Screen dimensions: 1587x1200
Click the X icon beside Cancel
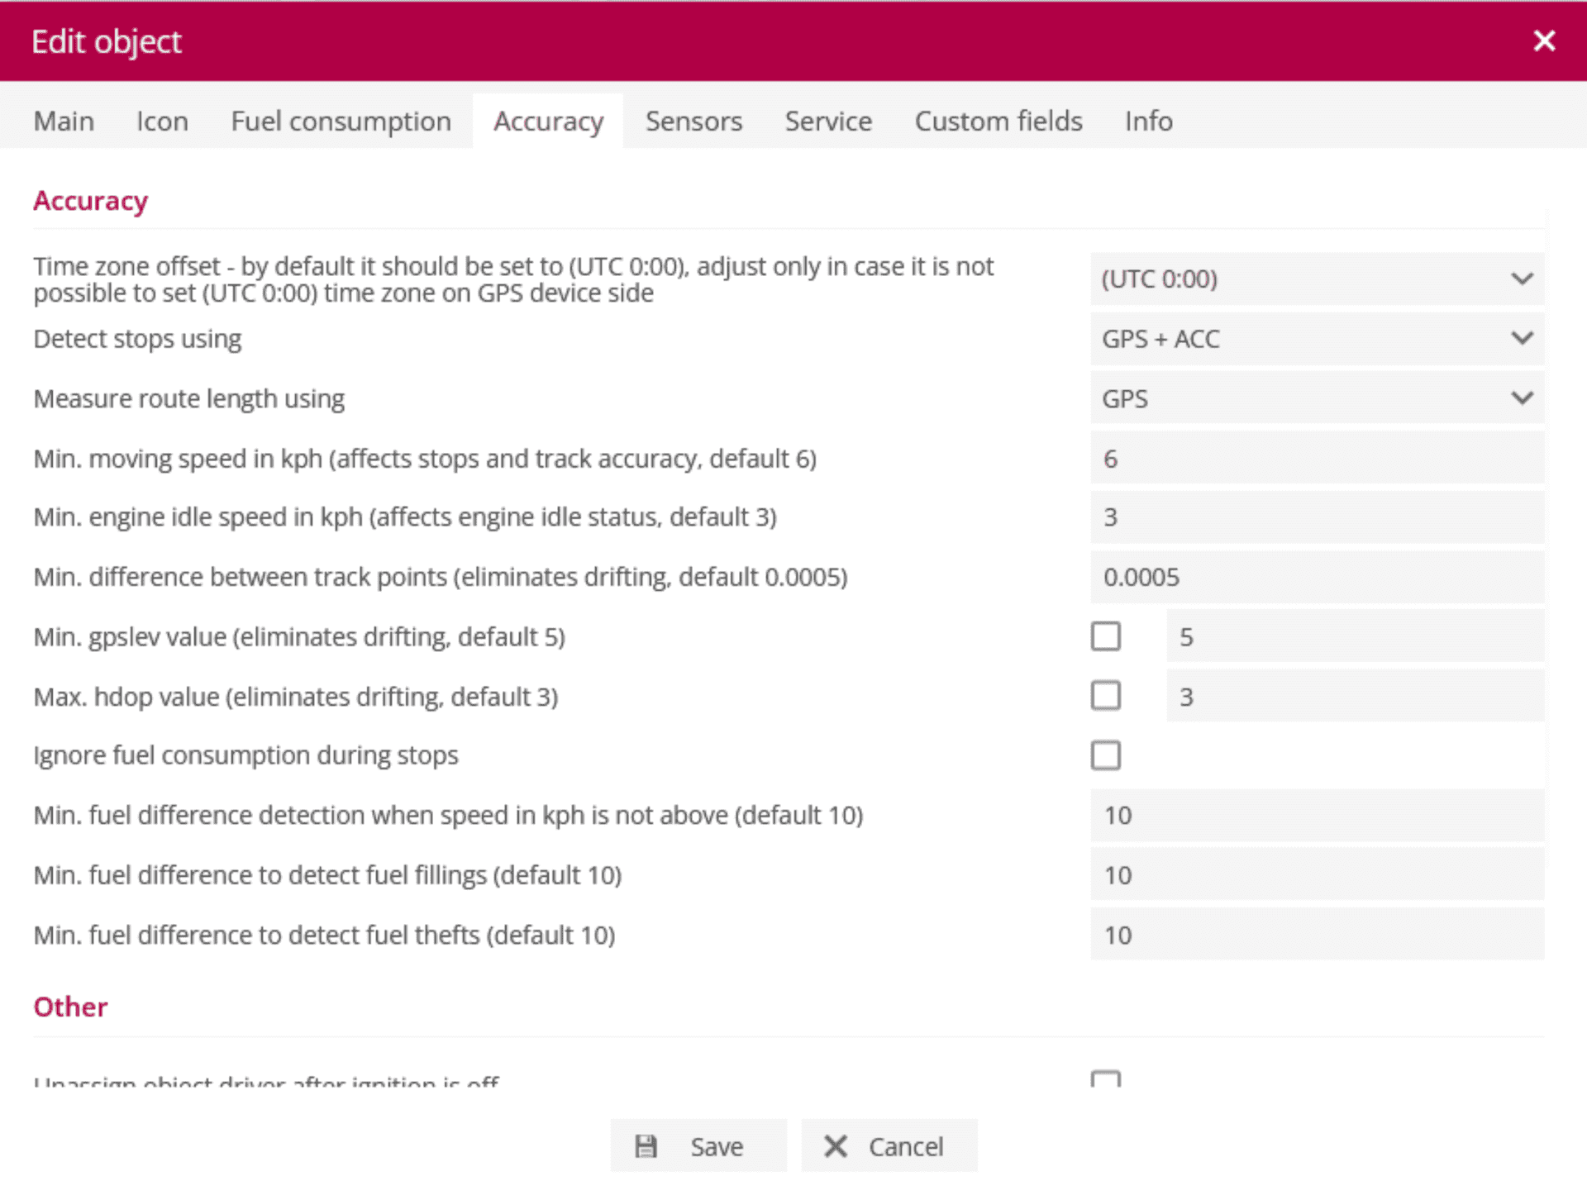point(836,1145)
